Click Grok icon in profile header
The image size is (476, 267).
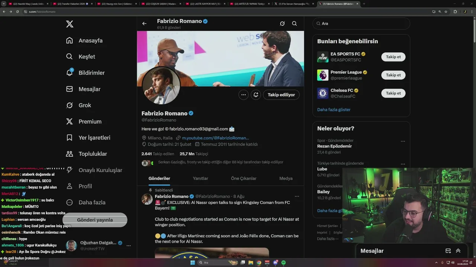(282, 23)
